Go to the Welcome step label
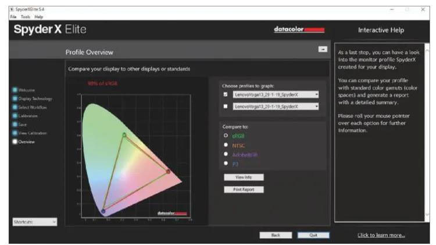The height and width of the screenshot is (245, 436). pos(27,90)
